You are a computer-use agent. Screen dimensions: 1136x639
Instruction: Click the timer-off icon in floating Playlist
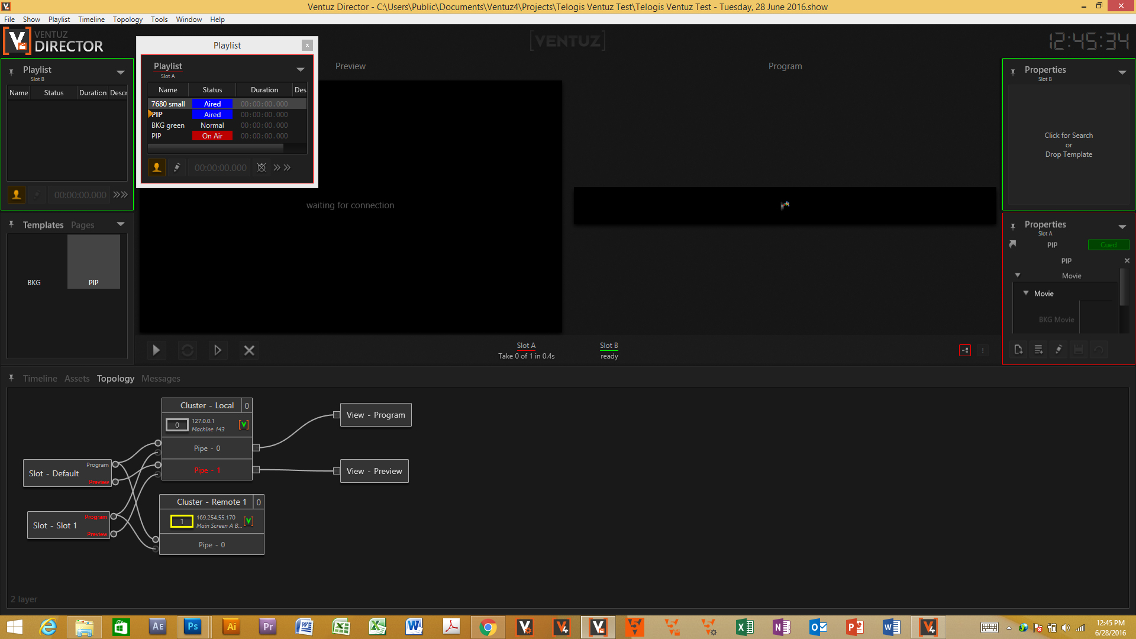(x=262, y=167)
